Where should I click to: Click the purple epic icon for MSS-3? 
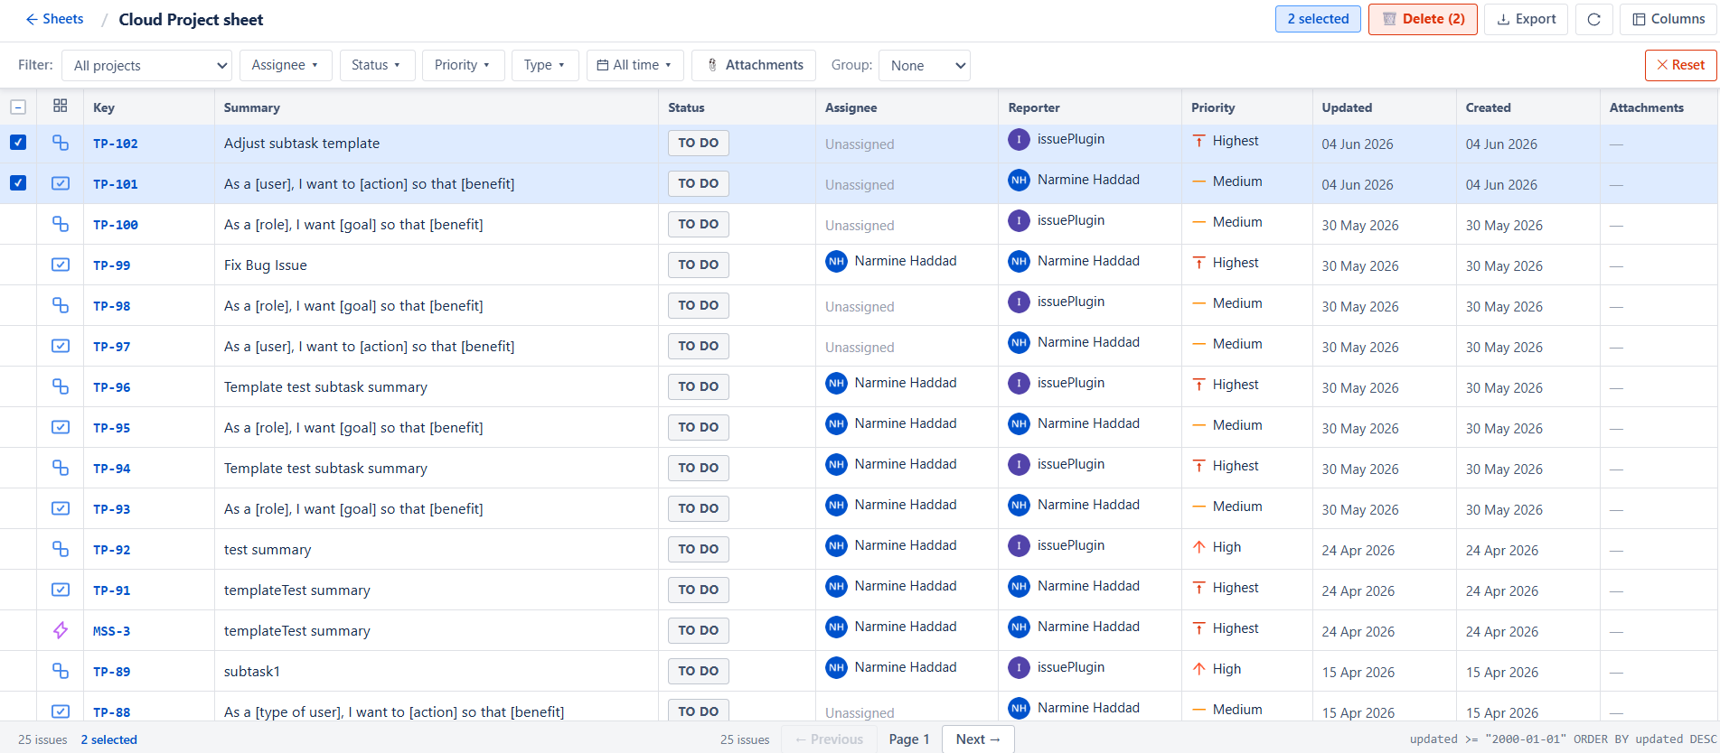(61, 630)
